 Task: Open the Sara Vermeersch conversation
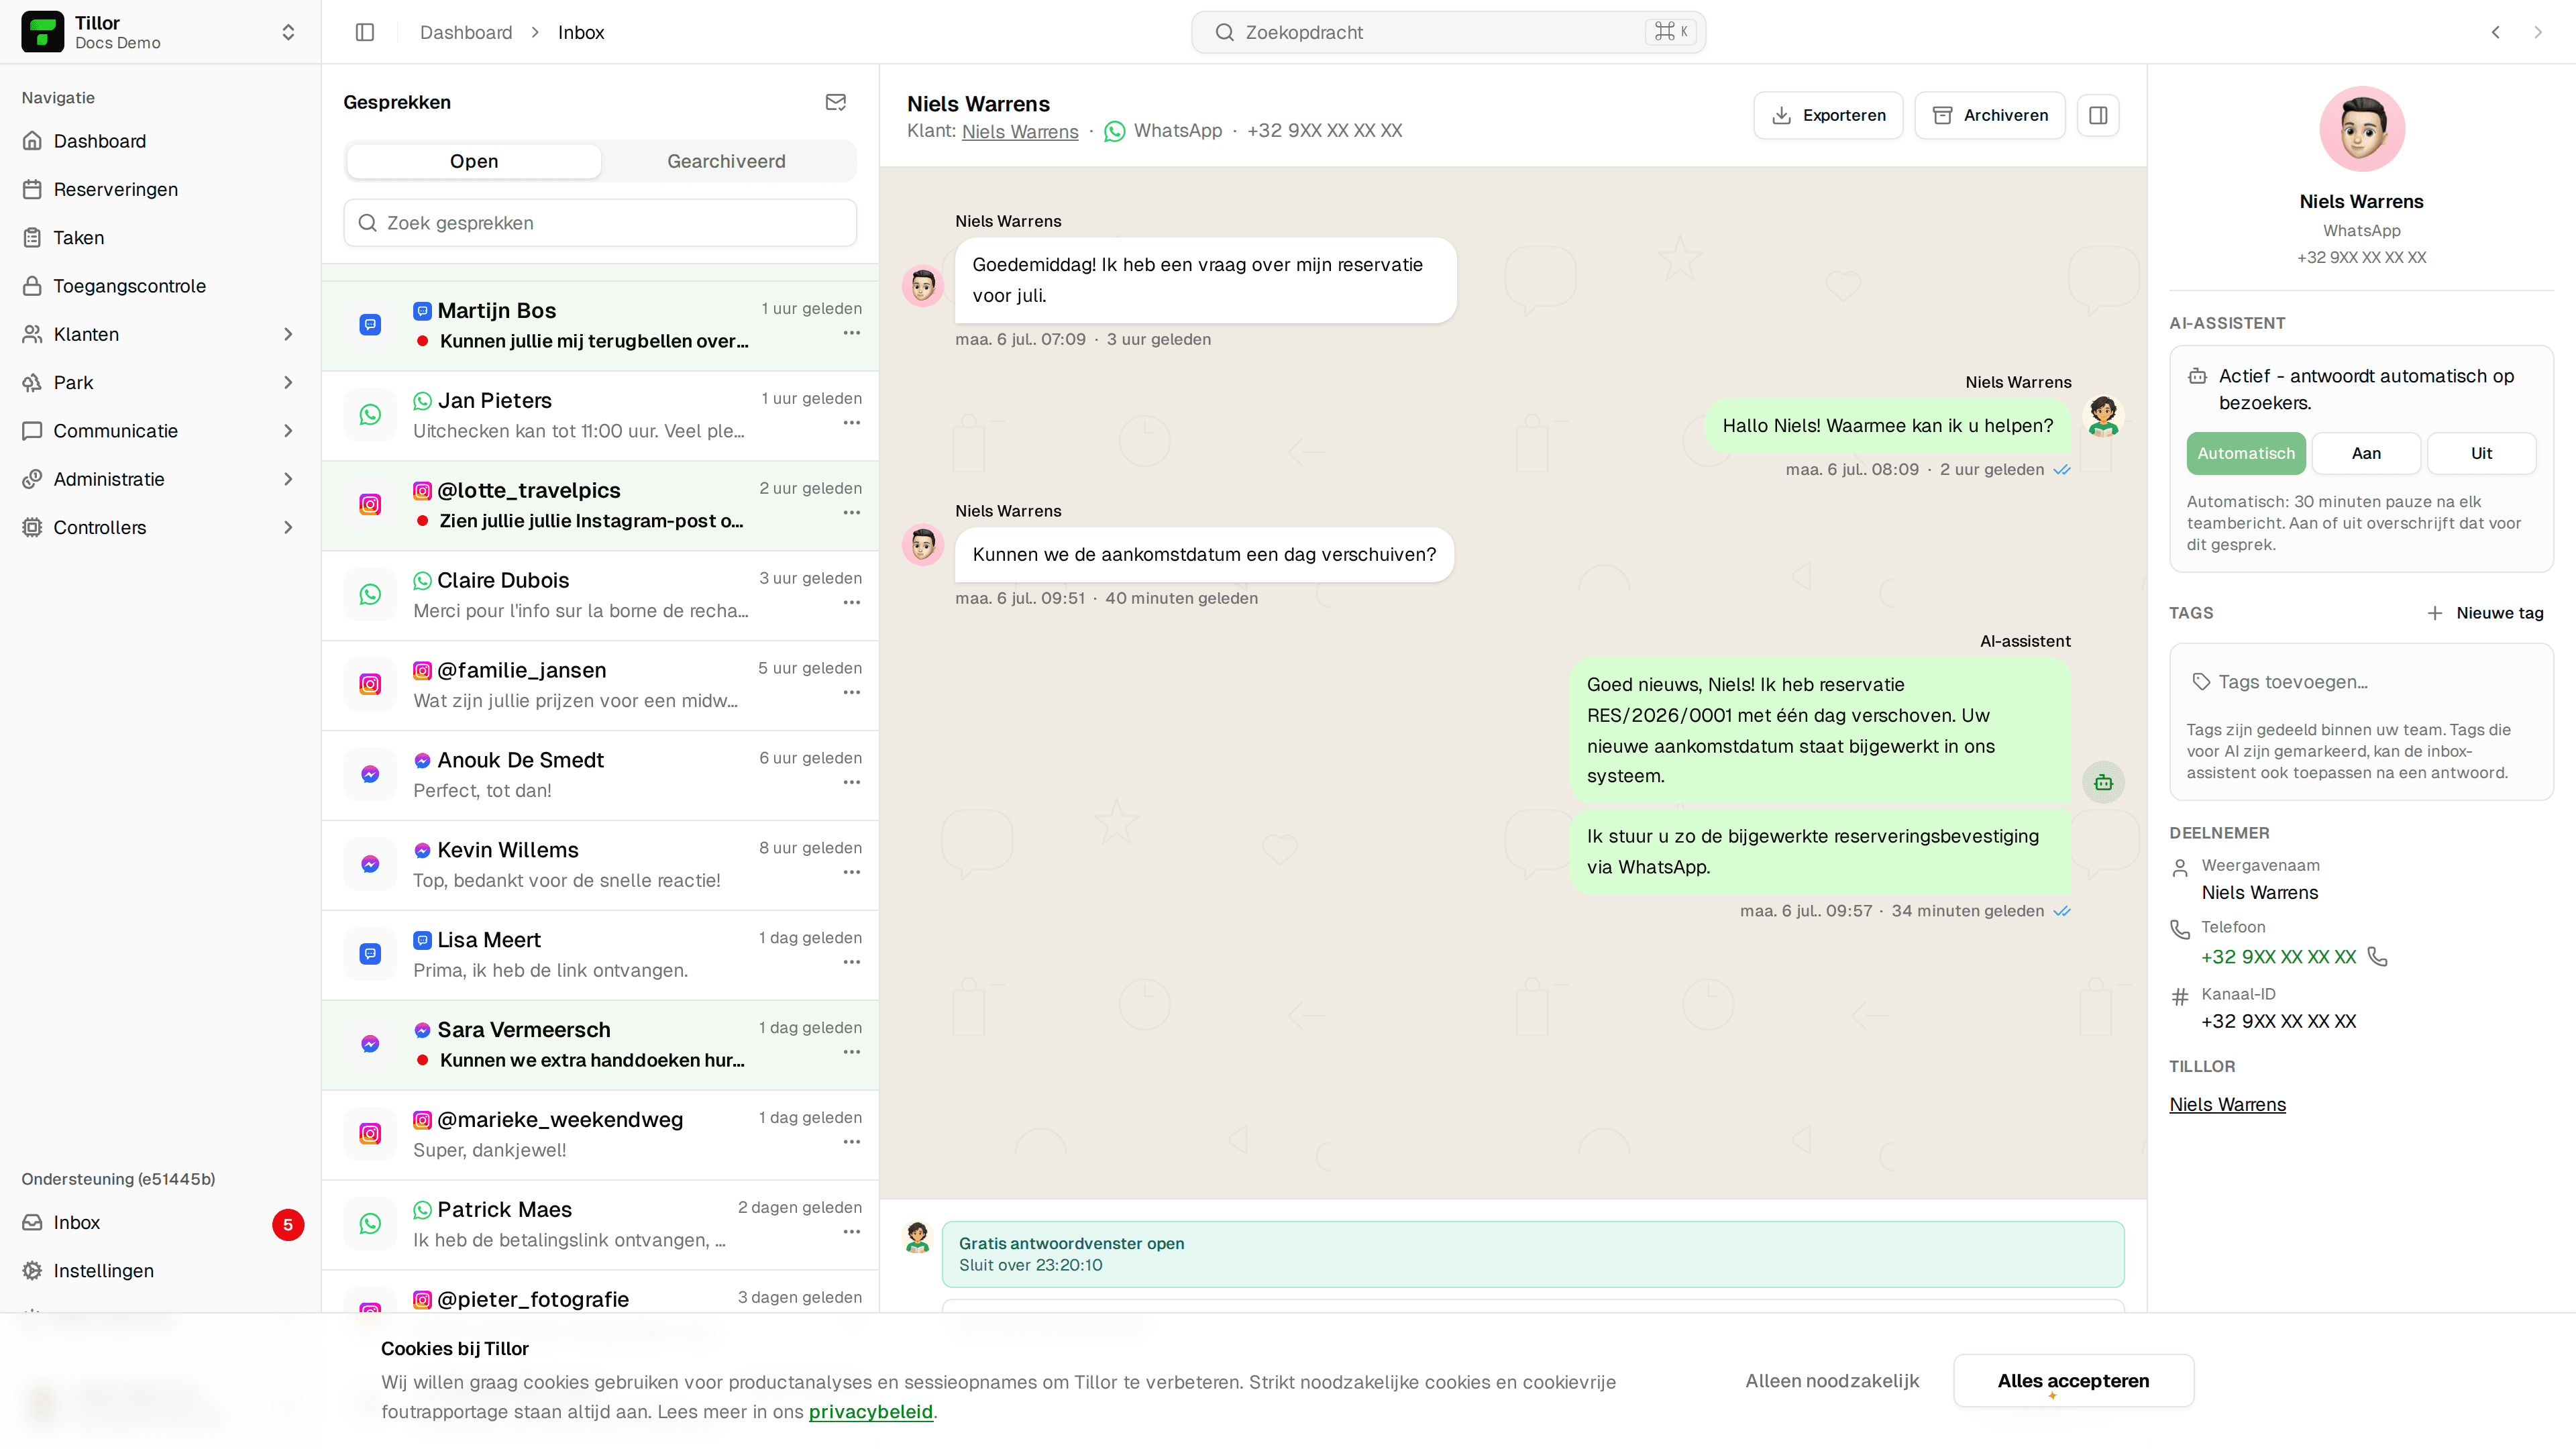pyautogui.click(x=600, y=1045)
